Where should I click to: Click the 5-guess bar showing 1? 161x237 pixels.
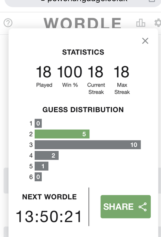pyautogui.click(x=41, y=166)
